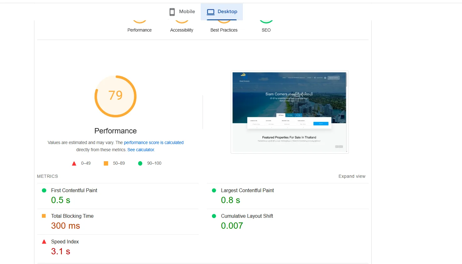Screen dimensions: 462x264
Task: Click the 300 ms value
Action: pos(66,226)
